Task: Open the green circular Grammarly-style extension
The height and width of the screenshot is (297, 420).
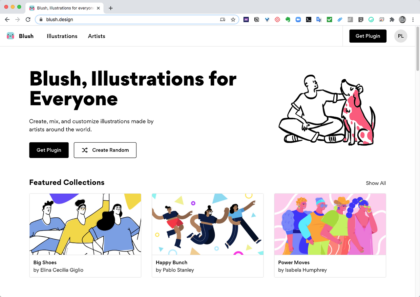Action: 371,20
